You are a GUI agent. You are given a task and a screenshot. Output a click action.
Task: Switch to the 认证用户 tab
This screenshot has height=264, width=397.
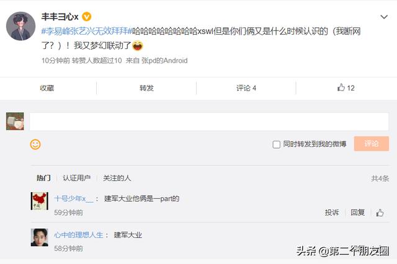(x=77, y=178)
